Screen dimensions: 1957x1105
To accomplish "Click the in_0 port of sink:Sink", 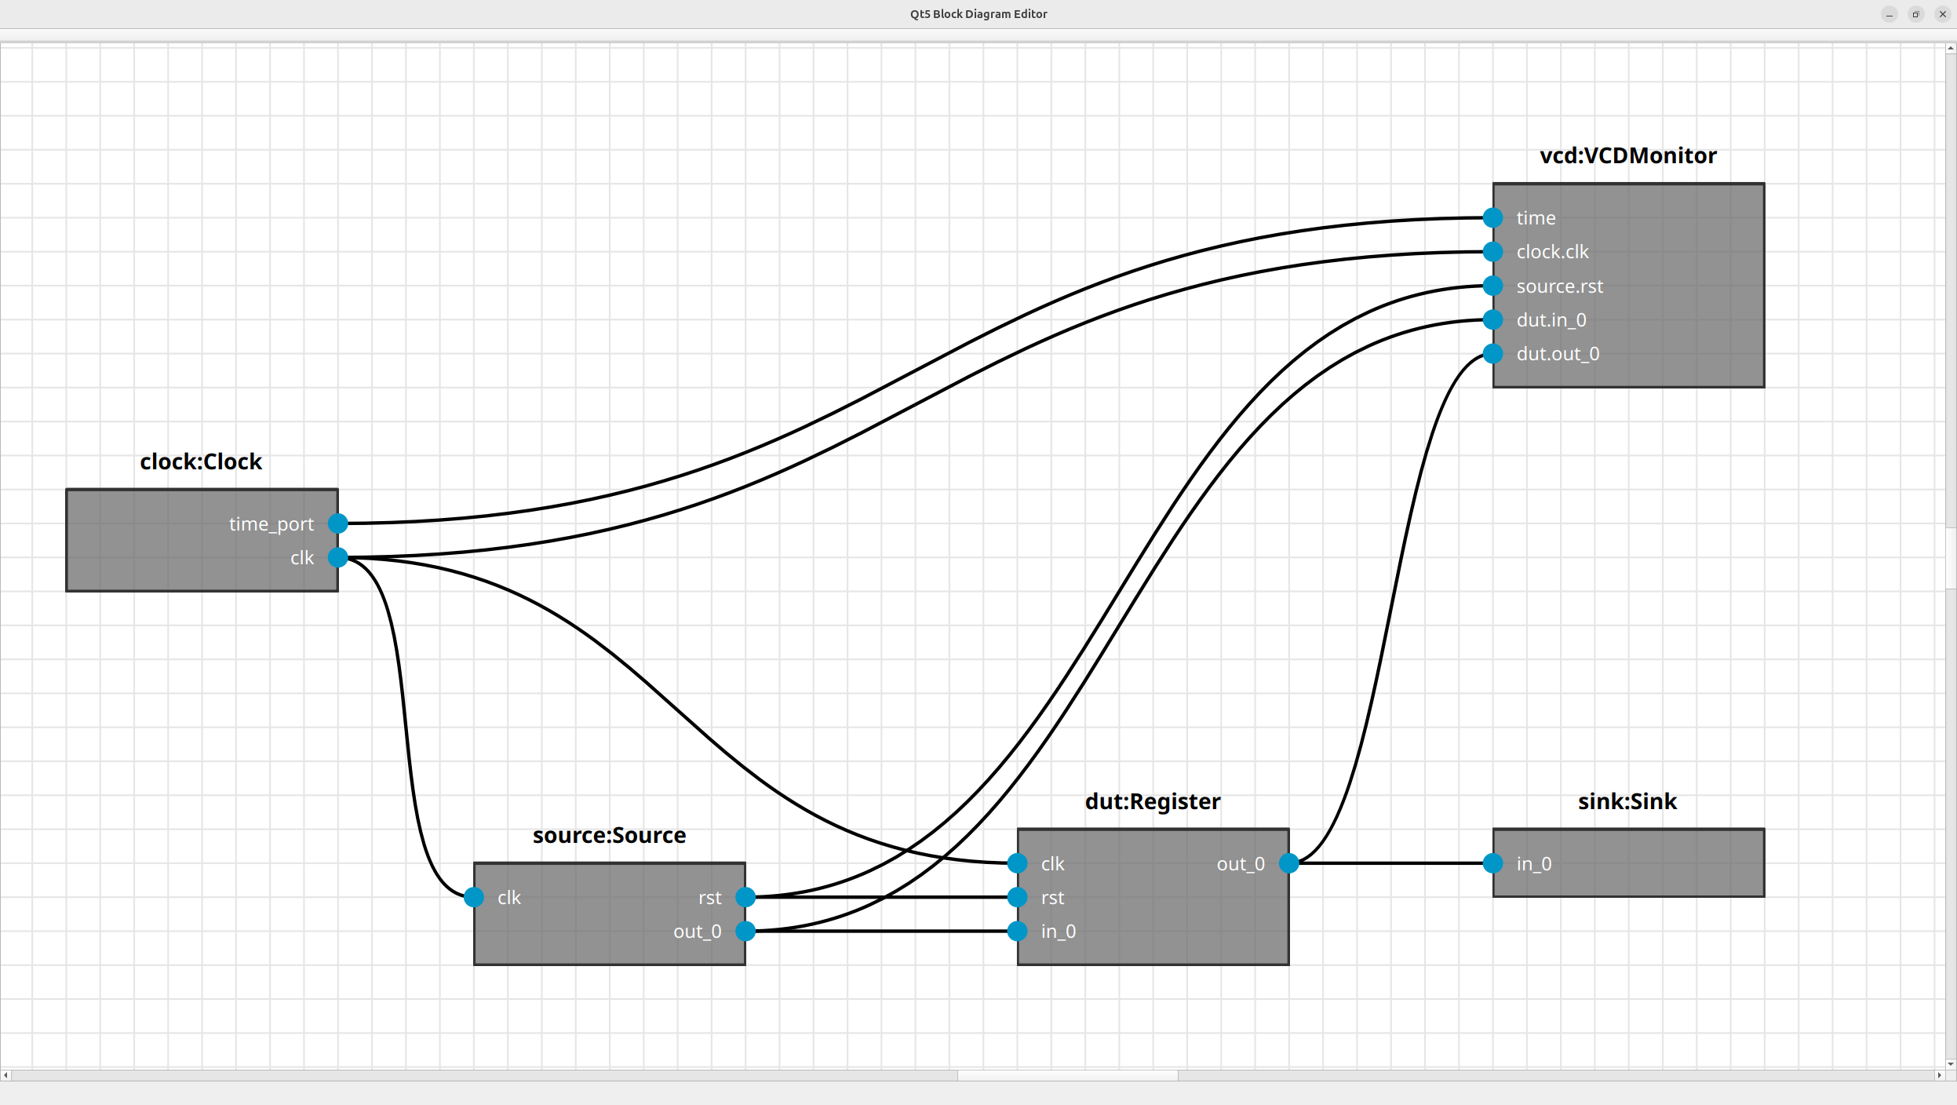I will click(1492, 863).
